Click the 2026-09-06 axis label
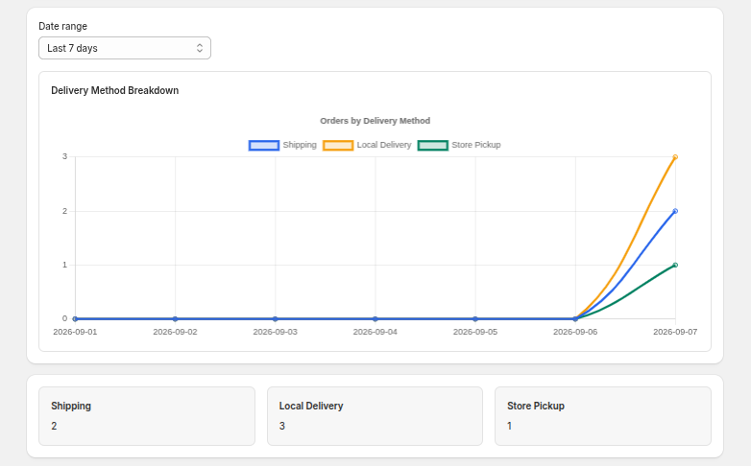751x466 pixels. pyautogui.click(x=575, y=332)
